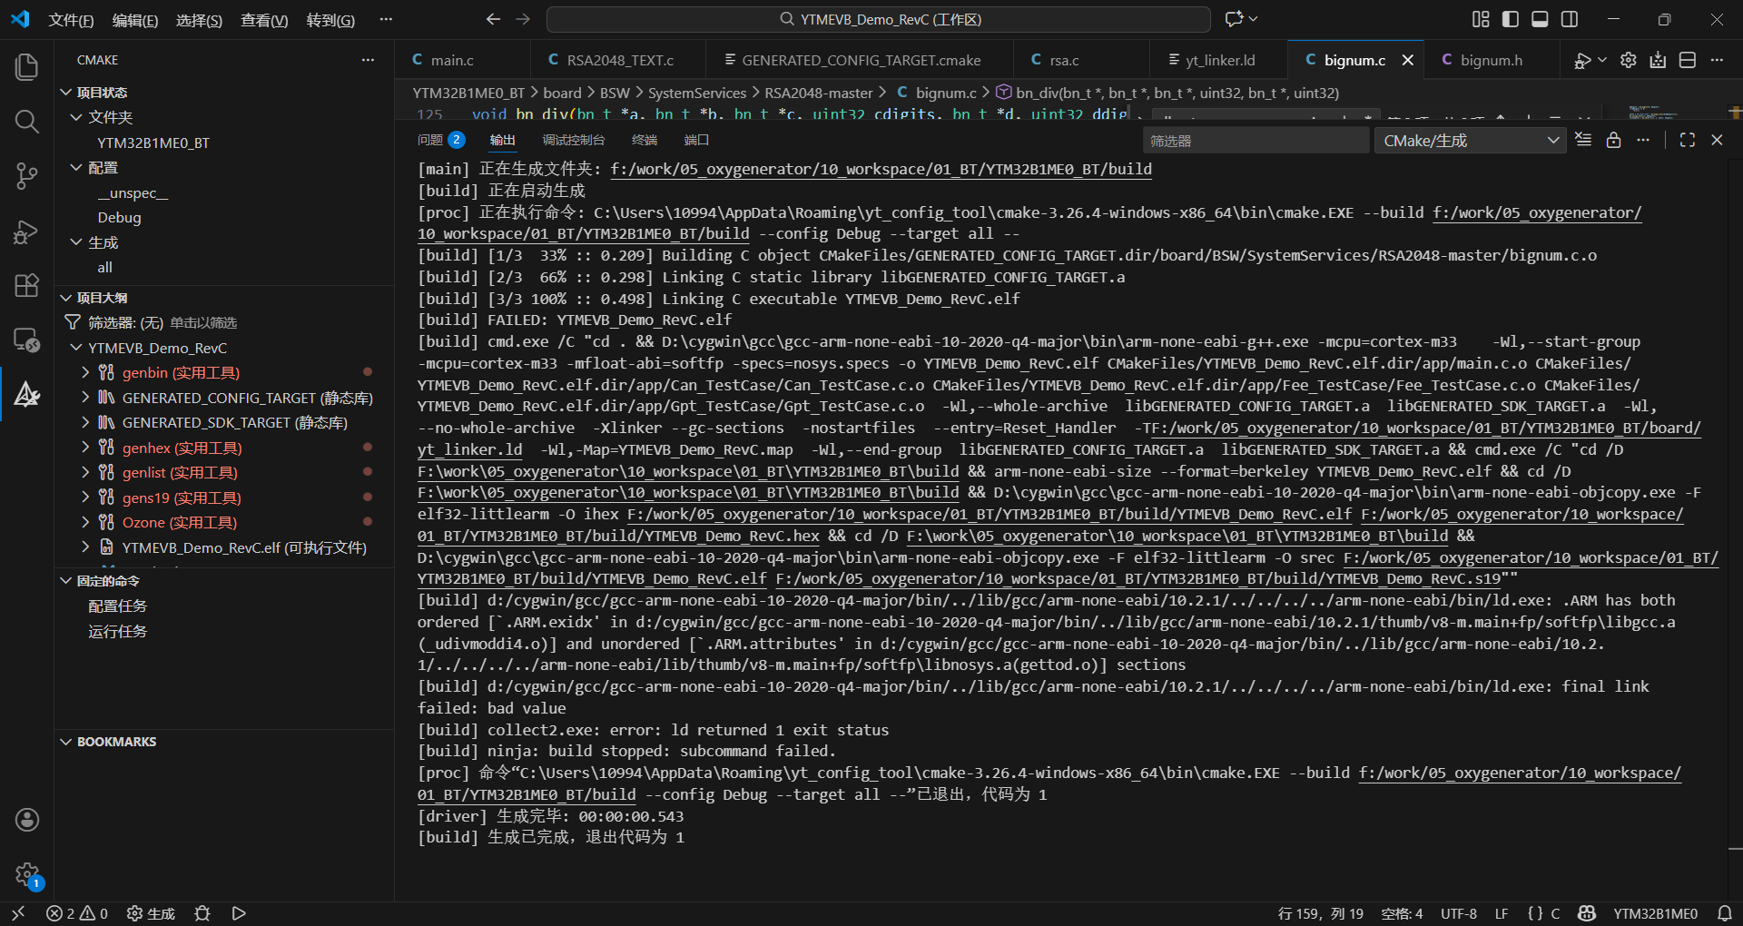This screenshot has height=926, width=1743.
Task: Open the Search view in activity bar
Action: (x=27, y=122)
